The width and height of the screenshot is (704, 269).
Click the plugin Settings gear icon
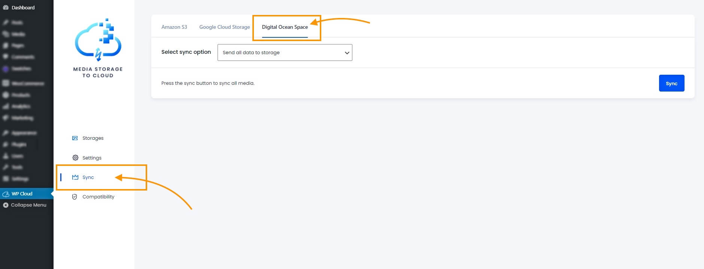pyautogui.click(x=75, y=158)
